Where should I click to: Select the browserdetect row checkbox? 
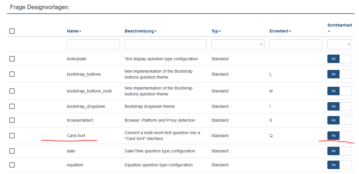(x=12, y=120)
